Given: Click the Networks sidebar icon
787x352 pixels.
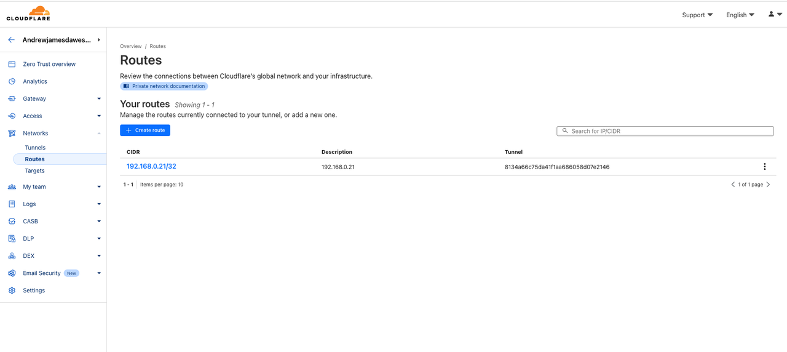Looking at the screenshot, I should click(12, 133).
